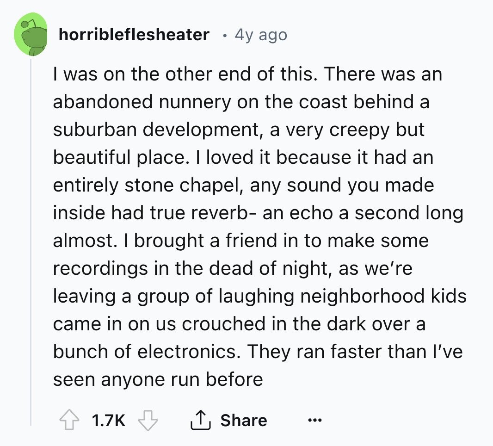
Task: Click the dot separator before the timestamp
Action: [x=224, y=36]
